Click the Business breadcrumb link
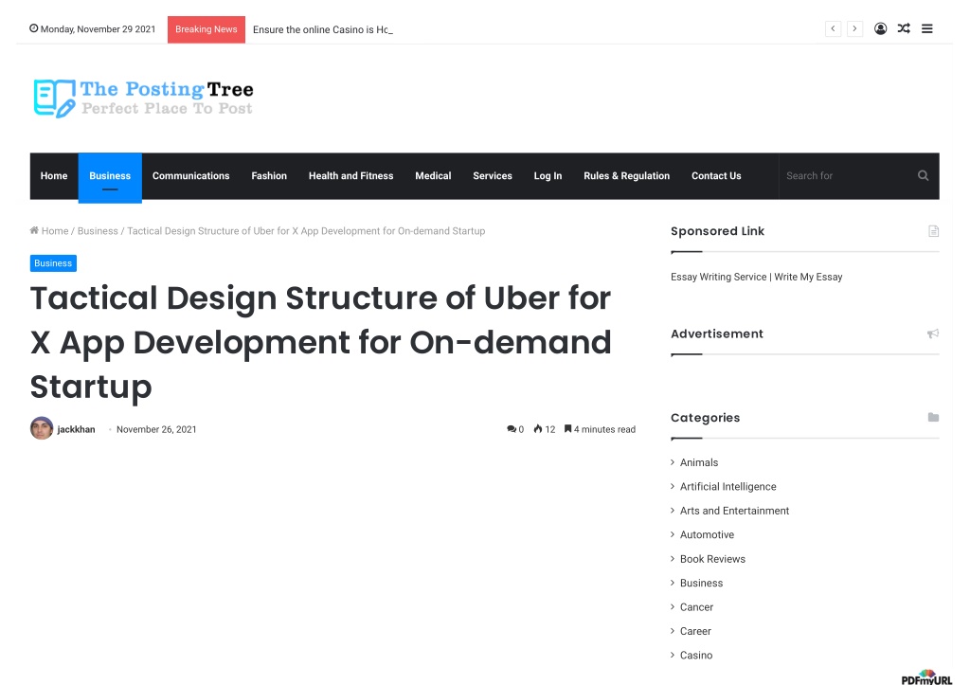970x685 pixels. 98,231
